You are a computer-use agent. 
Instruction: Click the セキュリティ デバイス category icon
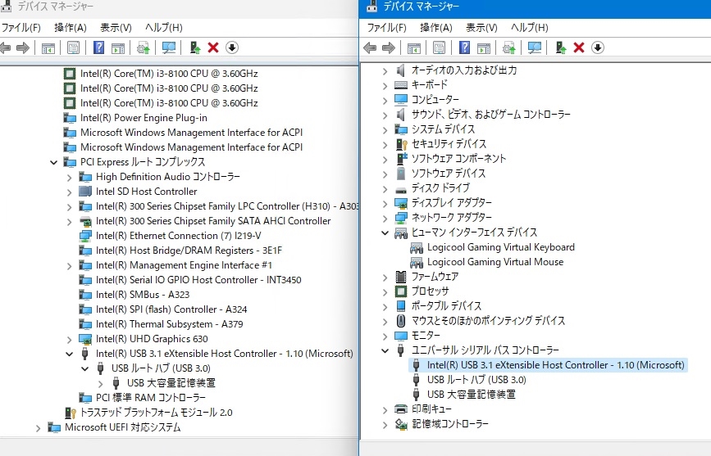click(401, 144)
